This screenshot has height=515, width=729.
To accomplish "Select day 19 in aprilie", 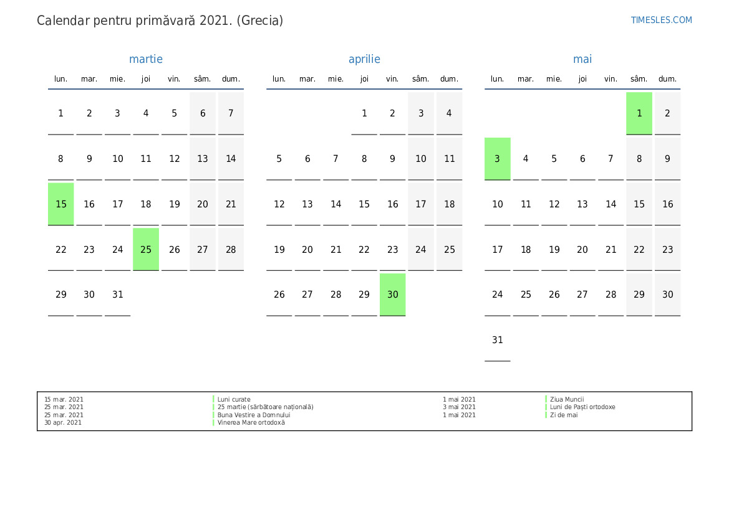I will [279, 249].
